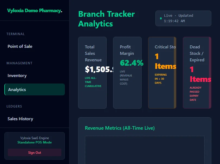Click the Live Updated timestamp badge
This screenshot has width=220, height=164.
[x=183, y=18]
